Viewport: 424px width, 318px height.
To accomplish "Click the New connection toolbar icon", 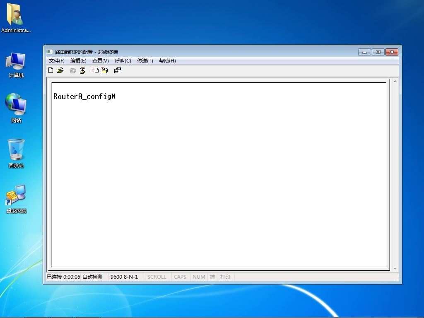I will click(x=51, y=70).
